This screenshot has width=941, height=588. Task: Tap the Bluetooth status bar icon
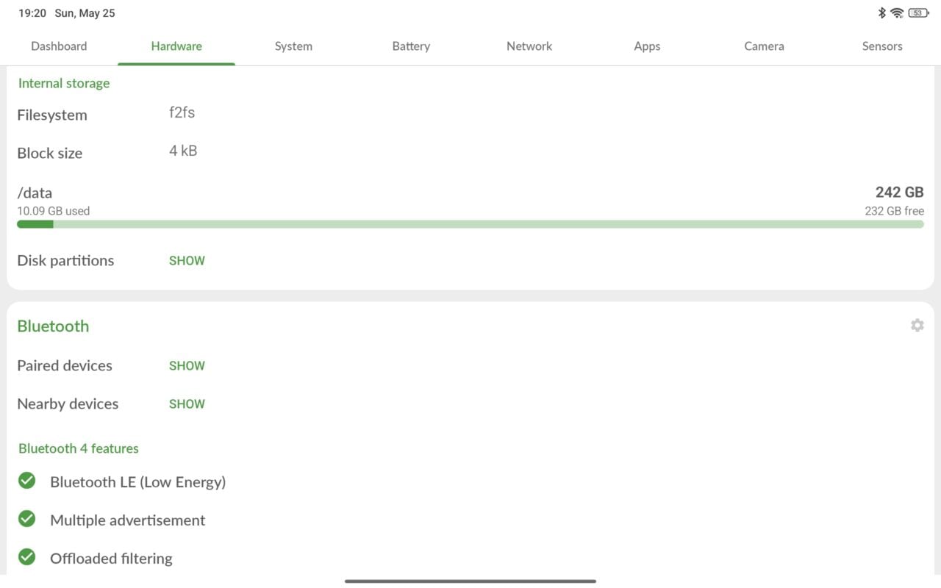881,12
